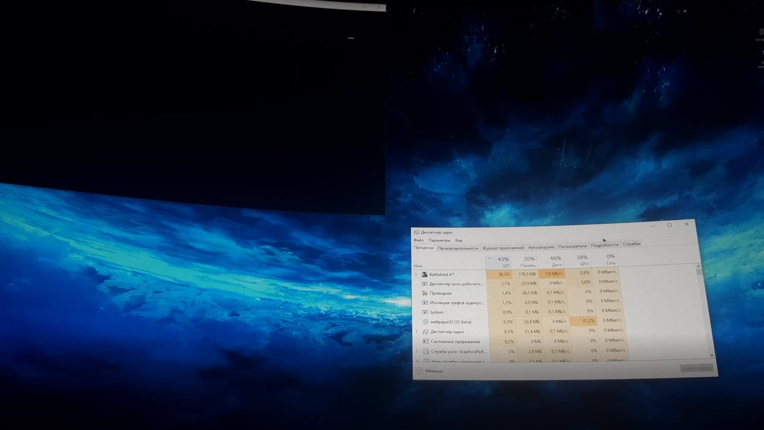Switch to the Производительность tab
Viewport: 764px width, 430px height.
click(x=458, y=248)
